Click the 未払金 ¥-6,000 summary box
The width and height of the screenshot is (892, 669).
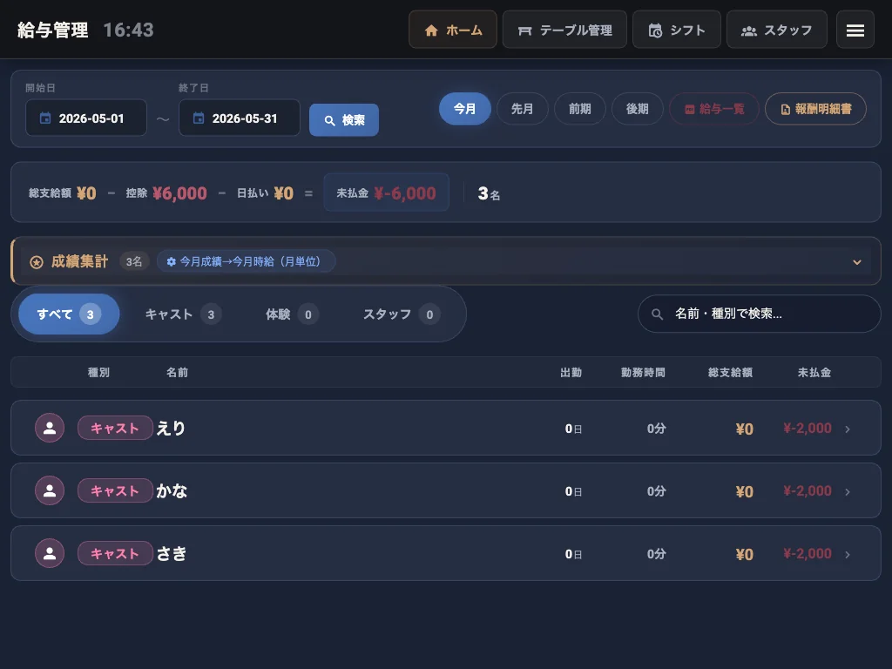[386, 193]
